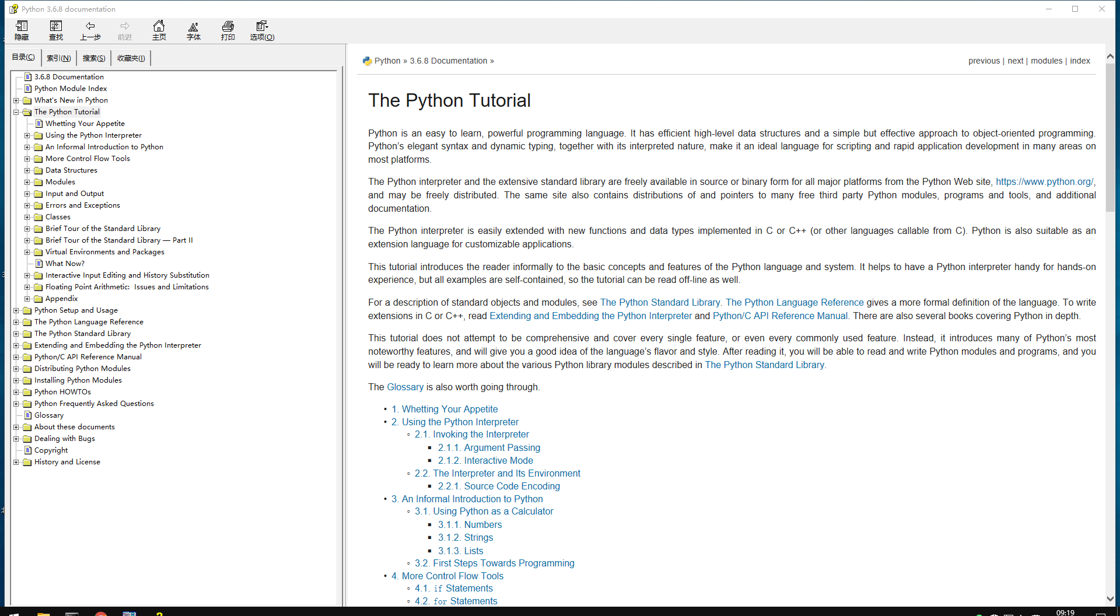Click the 'next' navigation link
1120x616 pixels.
click(x=1015, y=61)
